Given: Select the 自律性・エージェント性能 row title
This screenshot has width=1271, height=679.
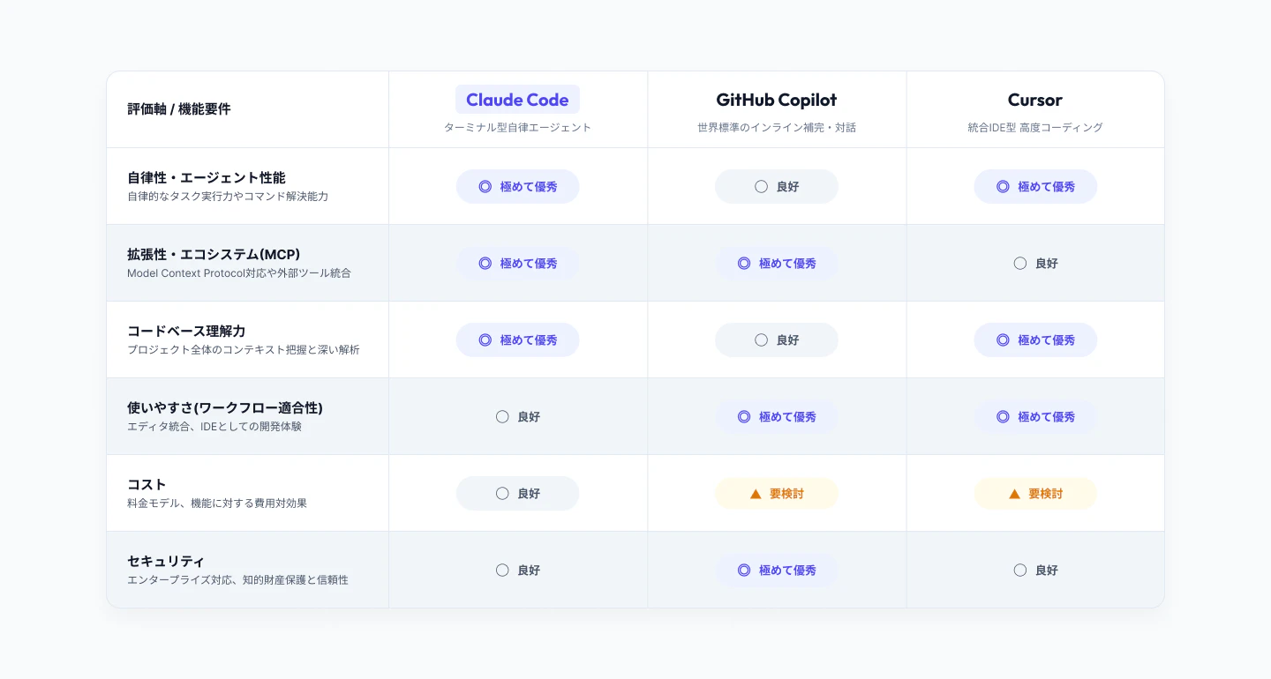Looking at the screenshot, I should point(207,177).
